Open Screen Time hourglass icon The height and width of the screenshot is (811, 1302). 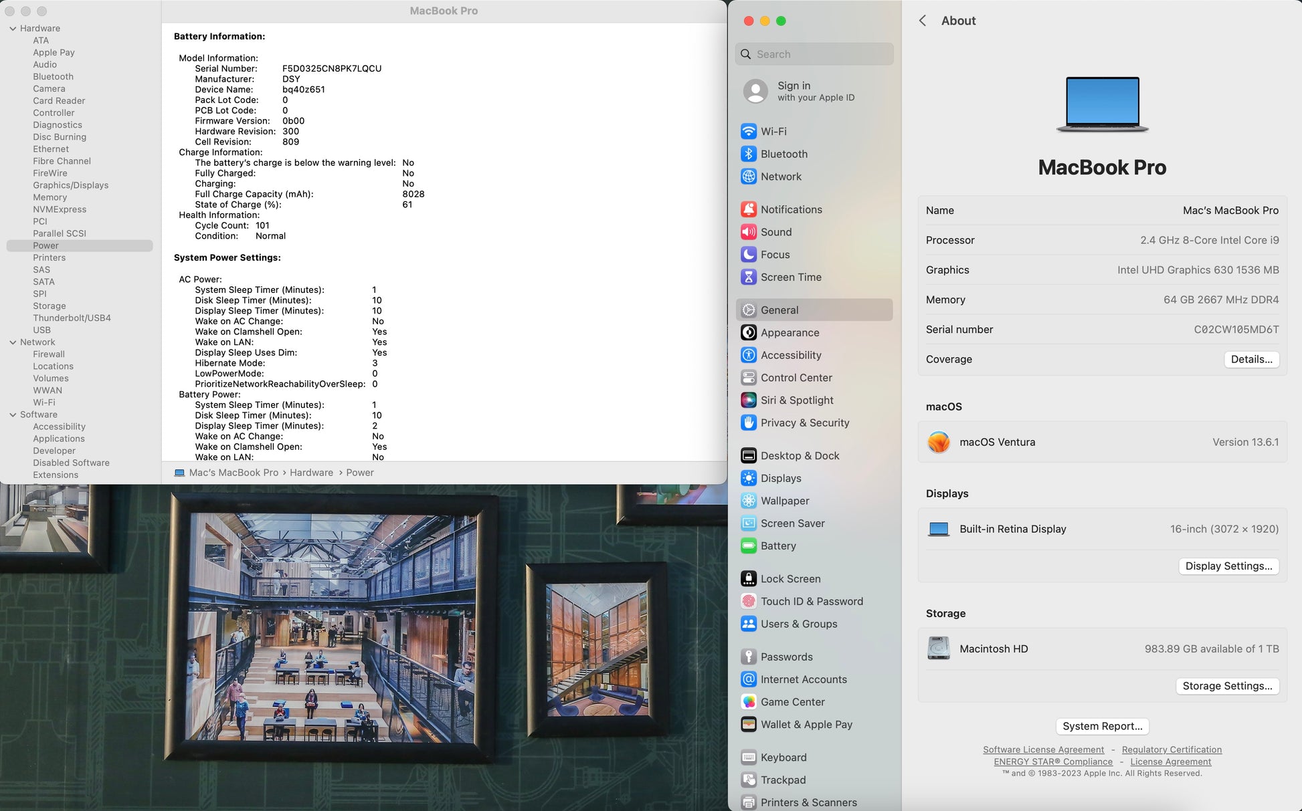(x=748, y=277)
